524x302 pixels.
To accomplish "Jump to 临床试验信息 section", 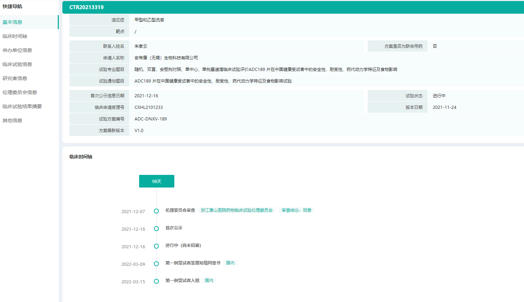I will coord(17,64).
